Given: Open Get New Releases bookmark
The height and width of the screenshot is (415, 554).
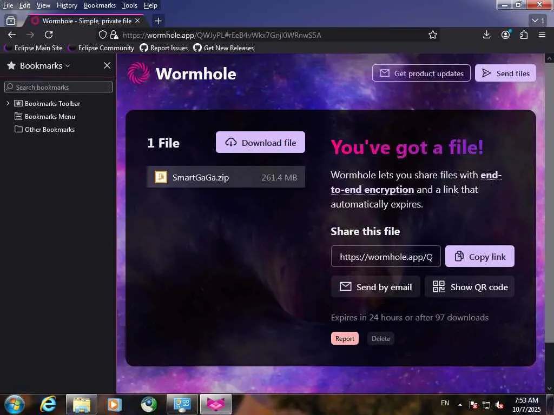Looking at the screenshot, I should pyautogui.click(x=223, y=48).
